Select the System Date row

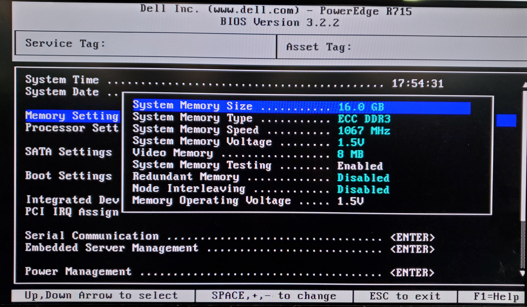click(72, 92)
